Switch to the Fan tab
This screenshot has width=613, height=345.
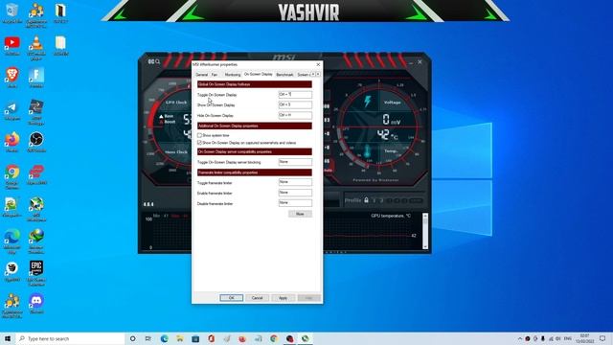tap(215, 75)
